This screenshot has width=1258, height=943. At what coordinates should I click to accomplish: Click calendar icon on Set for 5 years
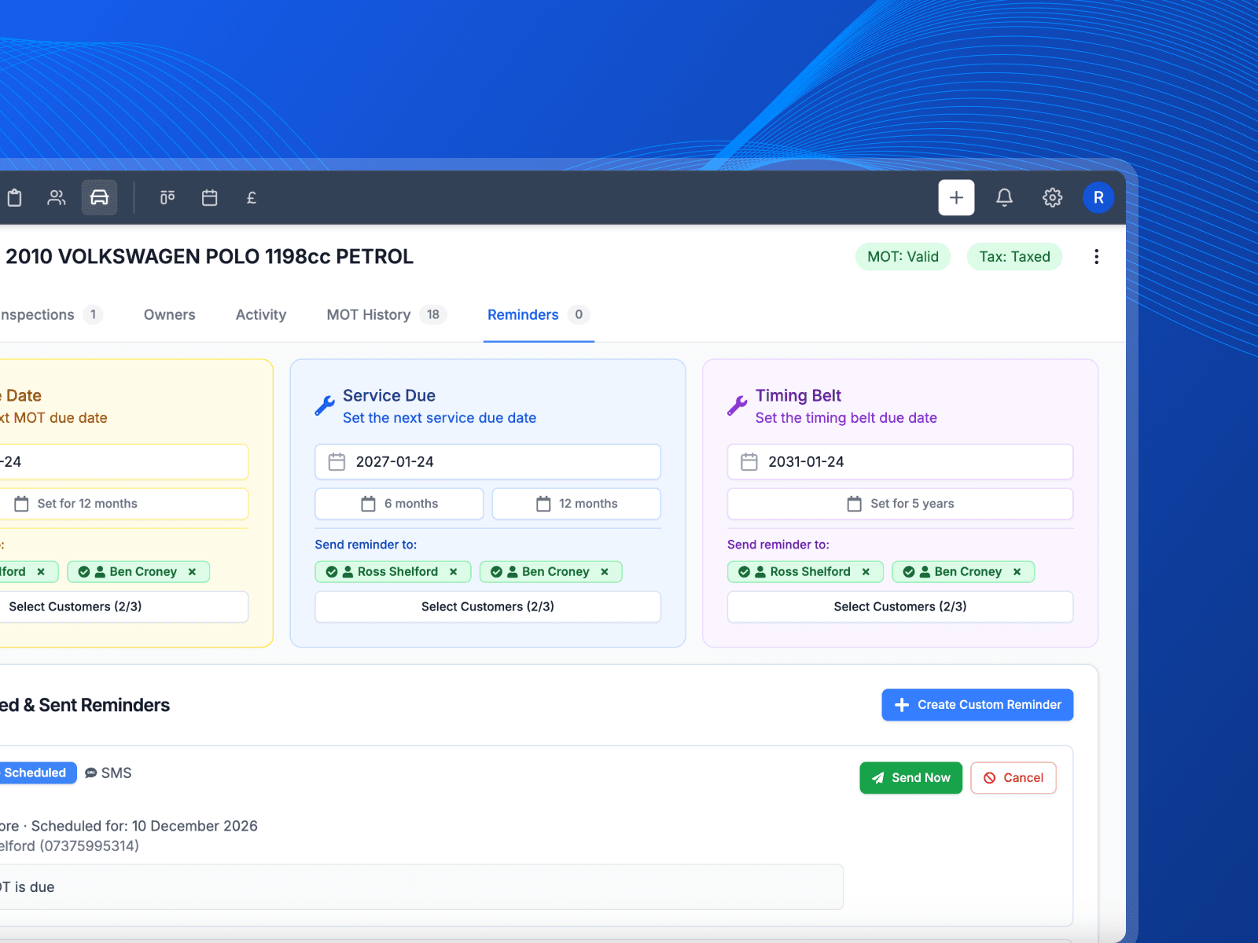(855, 504)
